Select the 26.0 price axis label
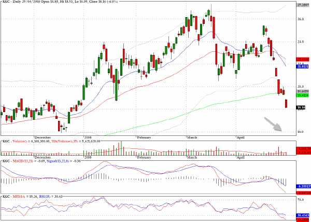The width and height of the screenshot is (311, 222). (x=300, y=19)
